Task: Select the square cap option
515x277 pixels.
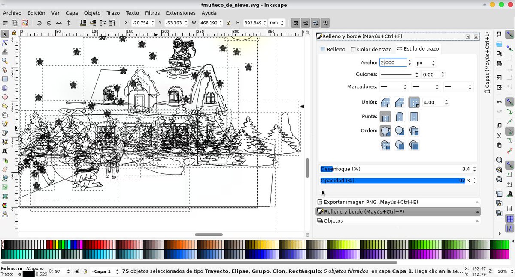Action: click(x=414, y=116)
